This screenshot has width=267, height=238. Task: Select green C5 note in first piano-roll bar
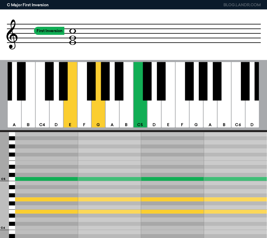point(47,179)
